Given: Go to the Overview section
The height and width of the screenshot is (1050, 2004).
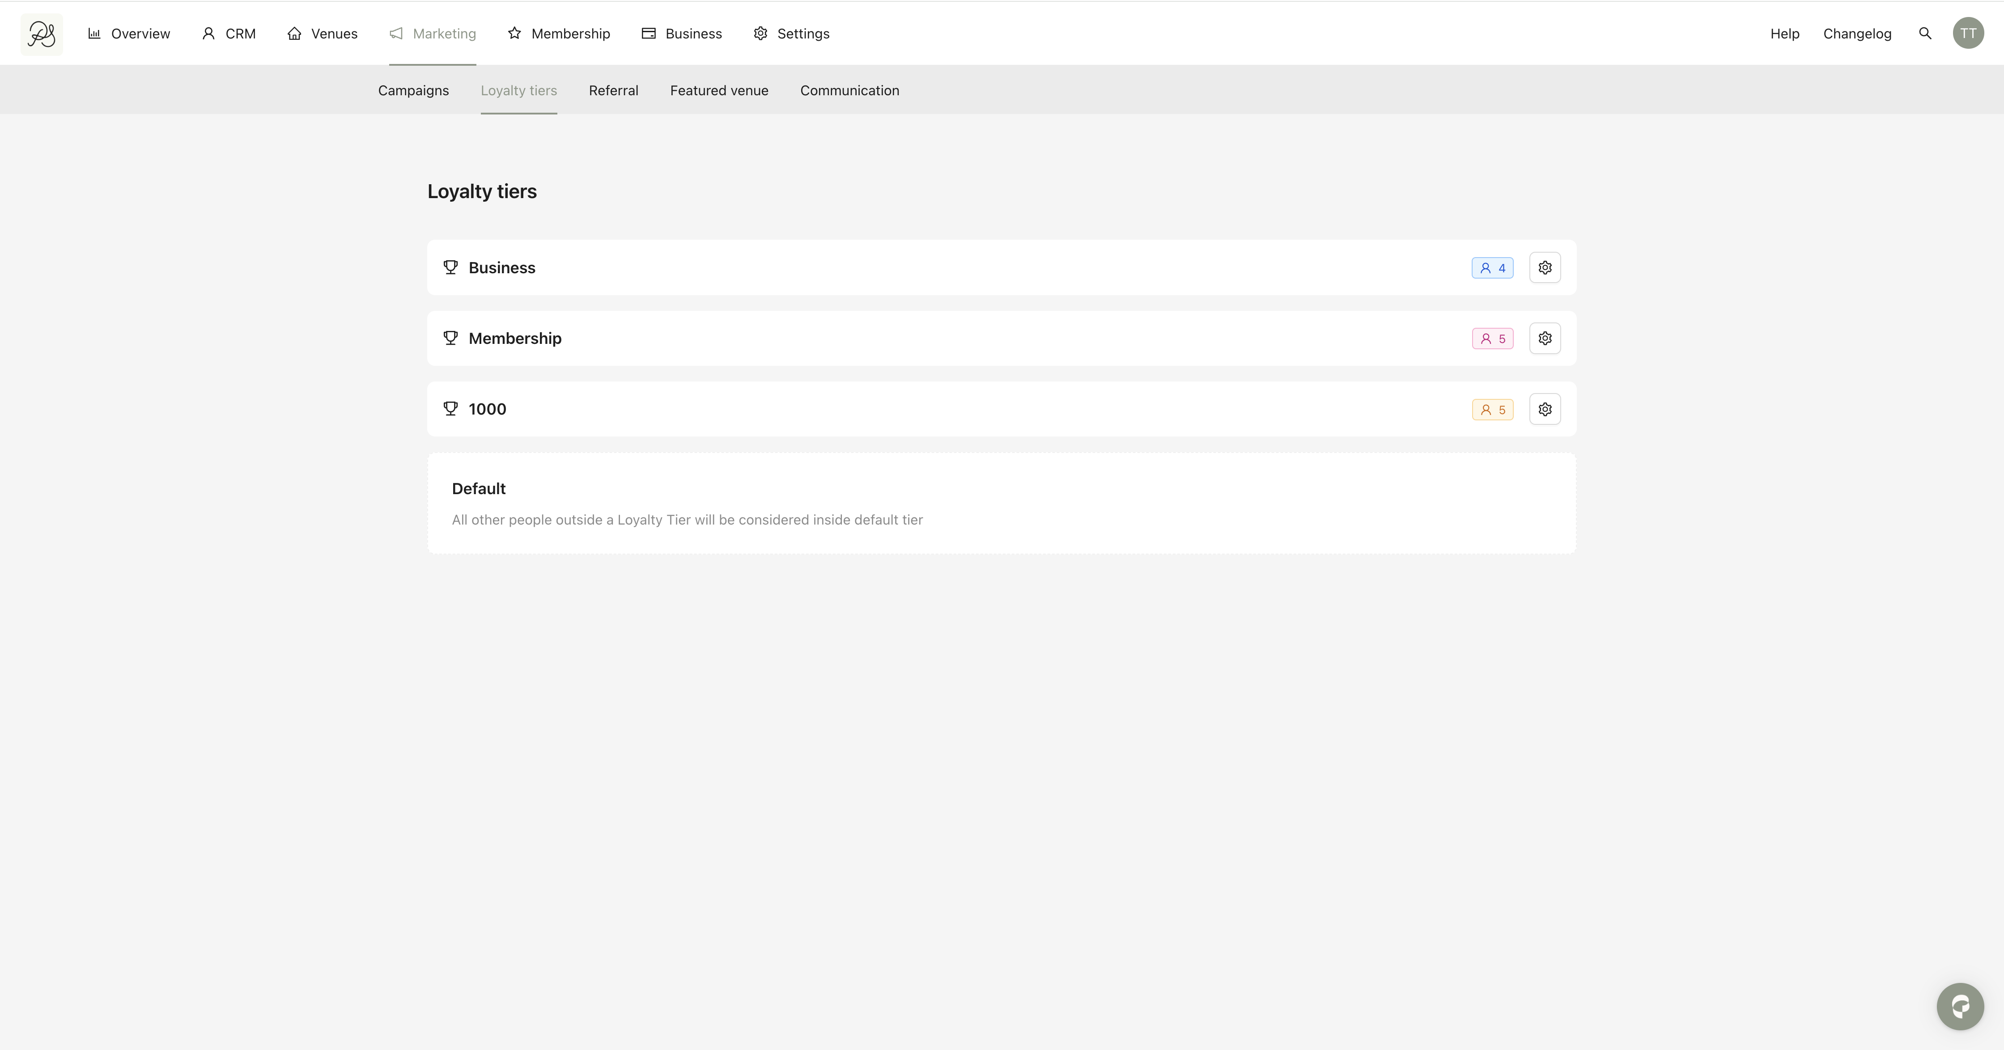Looking at the screenshot, I should (129, 34).
